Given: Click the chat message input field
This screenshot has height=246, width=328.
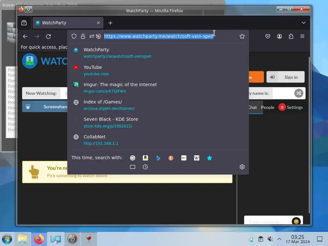Looking at the screenshot, I should pyautogui.click(x=268, y=221).
